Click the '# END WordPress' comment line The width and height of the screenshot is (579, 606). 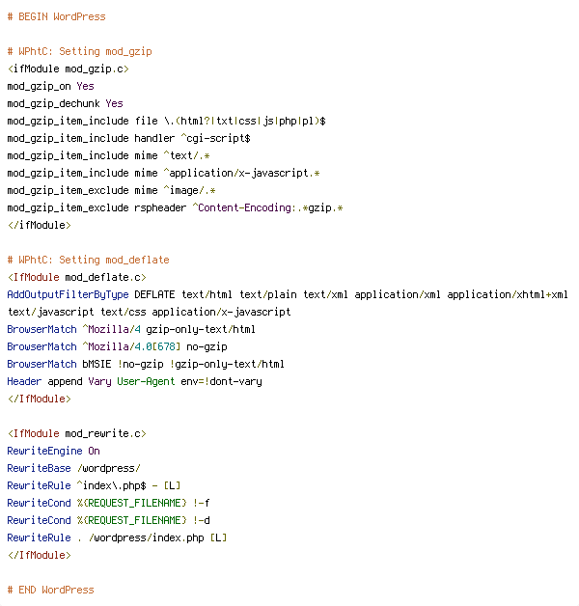coord(50,591)
